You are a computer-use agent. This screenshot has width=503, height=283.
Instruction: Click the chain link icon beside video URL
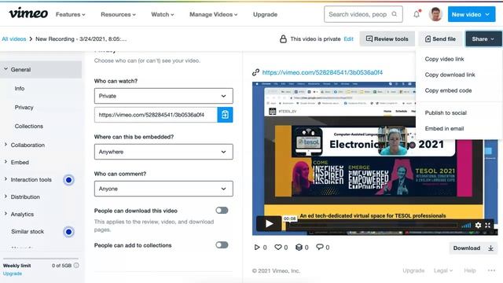click(255, 72)
